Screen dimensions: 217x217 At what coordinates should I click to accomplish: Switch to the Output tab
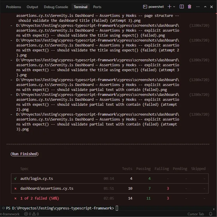32,7
